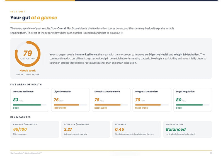Image resolution: width=223 pixels, height=160 pixels.
Task: Click the Needs Work overall score label
Action: coord(28,71)
